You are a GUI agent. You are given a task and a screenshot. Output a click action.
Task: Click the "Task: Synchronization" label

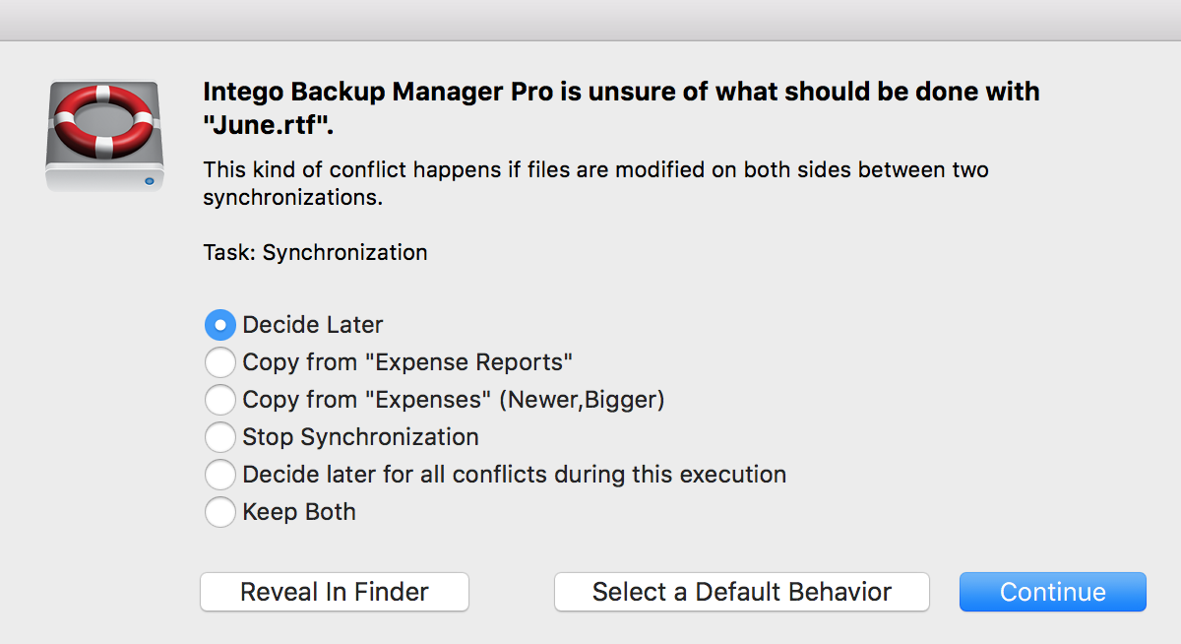coord(315,253)
